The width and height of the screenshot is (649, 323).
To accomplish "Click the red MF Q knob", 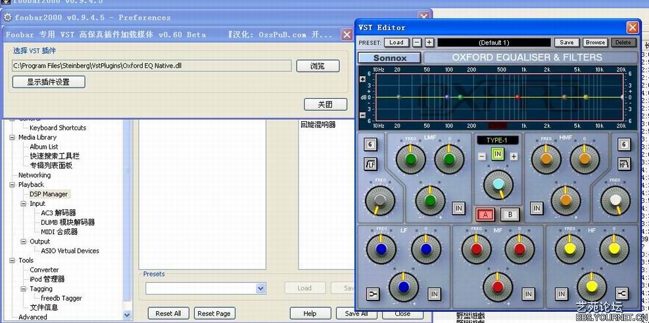I will (519, 249).
